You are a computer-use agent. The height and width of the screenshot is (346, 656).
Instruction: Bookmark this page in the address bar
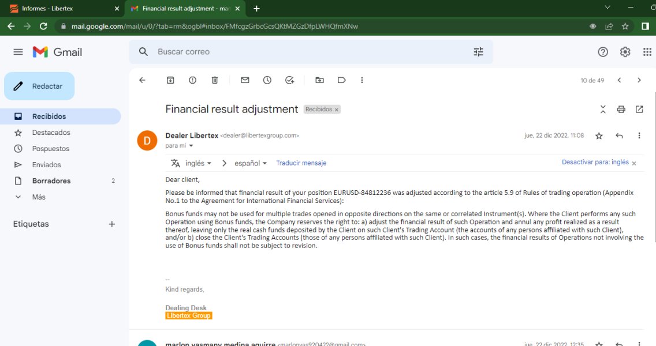[625, 27]
